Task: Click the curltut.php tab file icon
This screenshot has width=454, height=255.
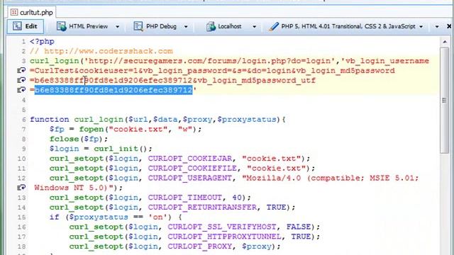Action: click(14, 13)
